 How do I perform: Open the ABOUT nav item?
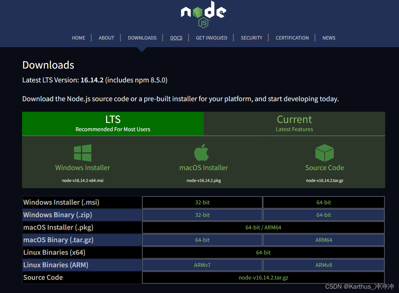pos(106,38)
